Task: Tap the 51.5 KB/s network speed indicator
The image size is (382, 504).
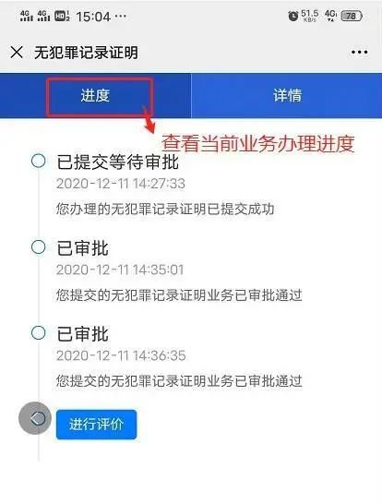Action: [310, 16]
